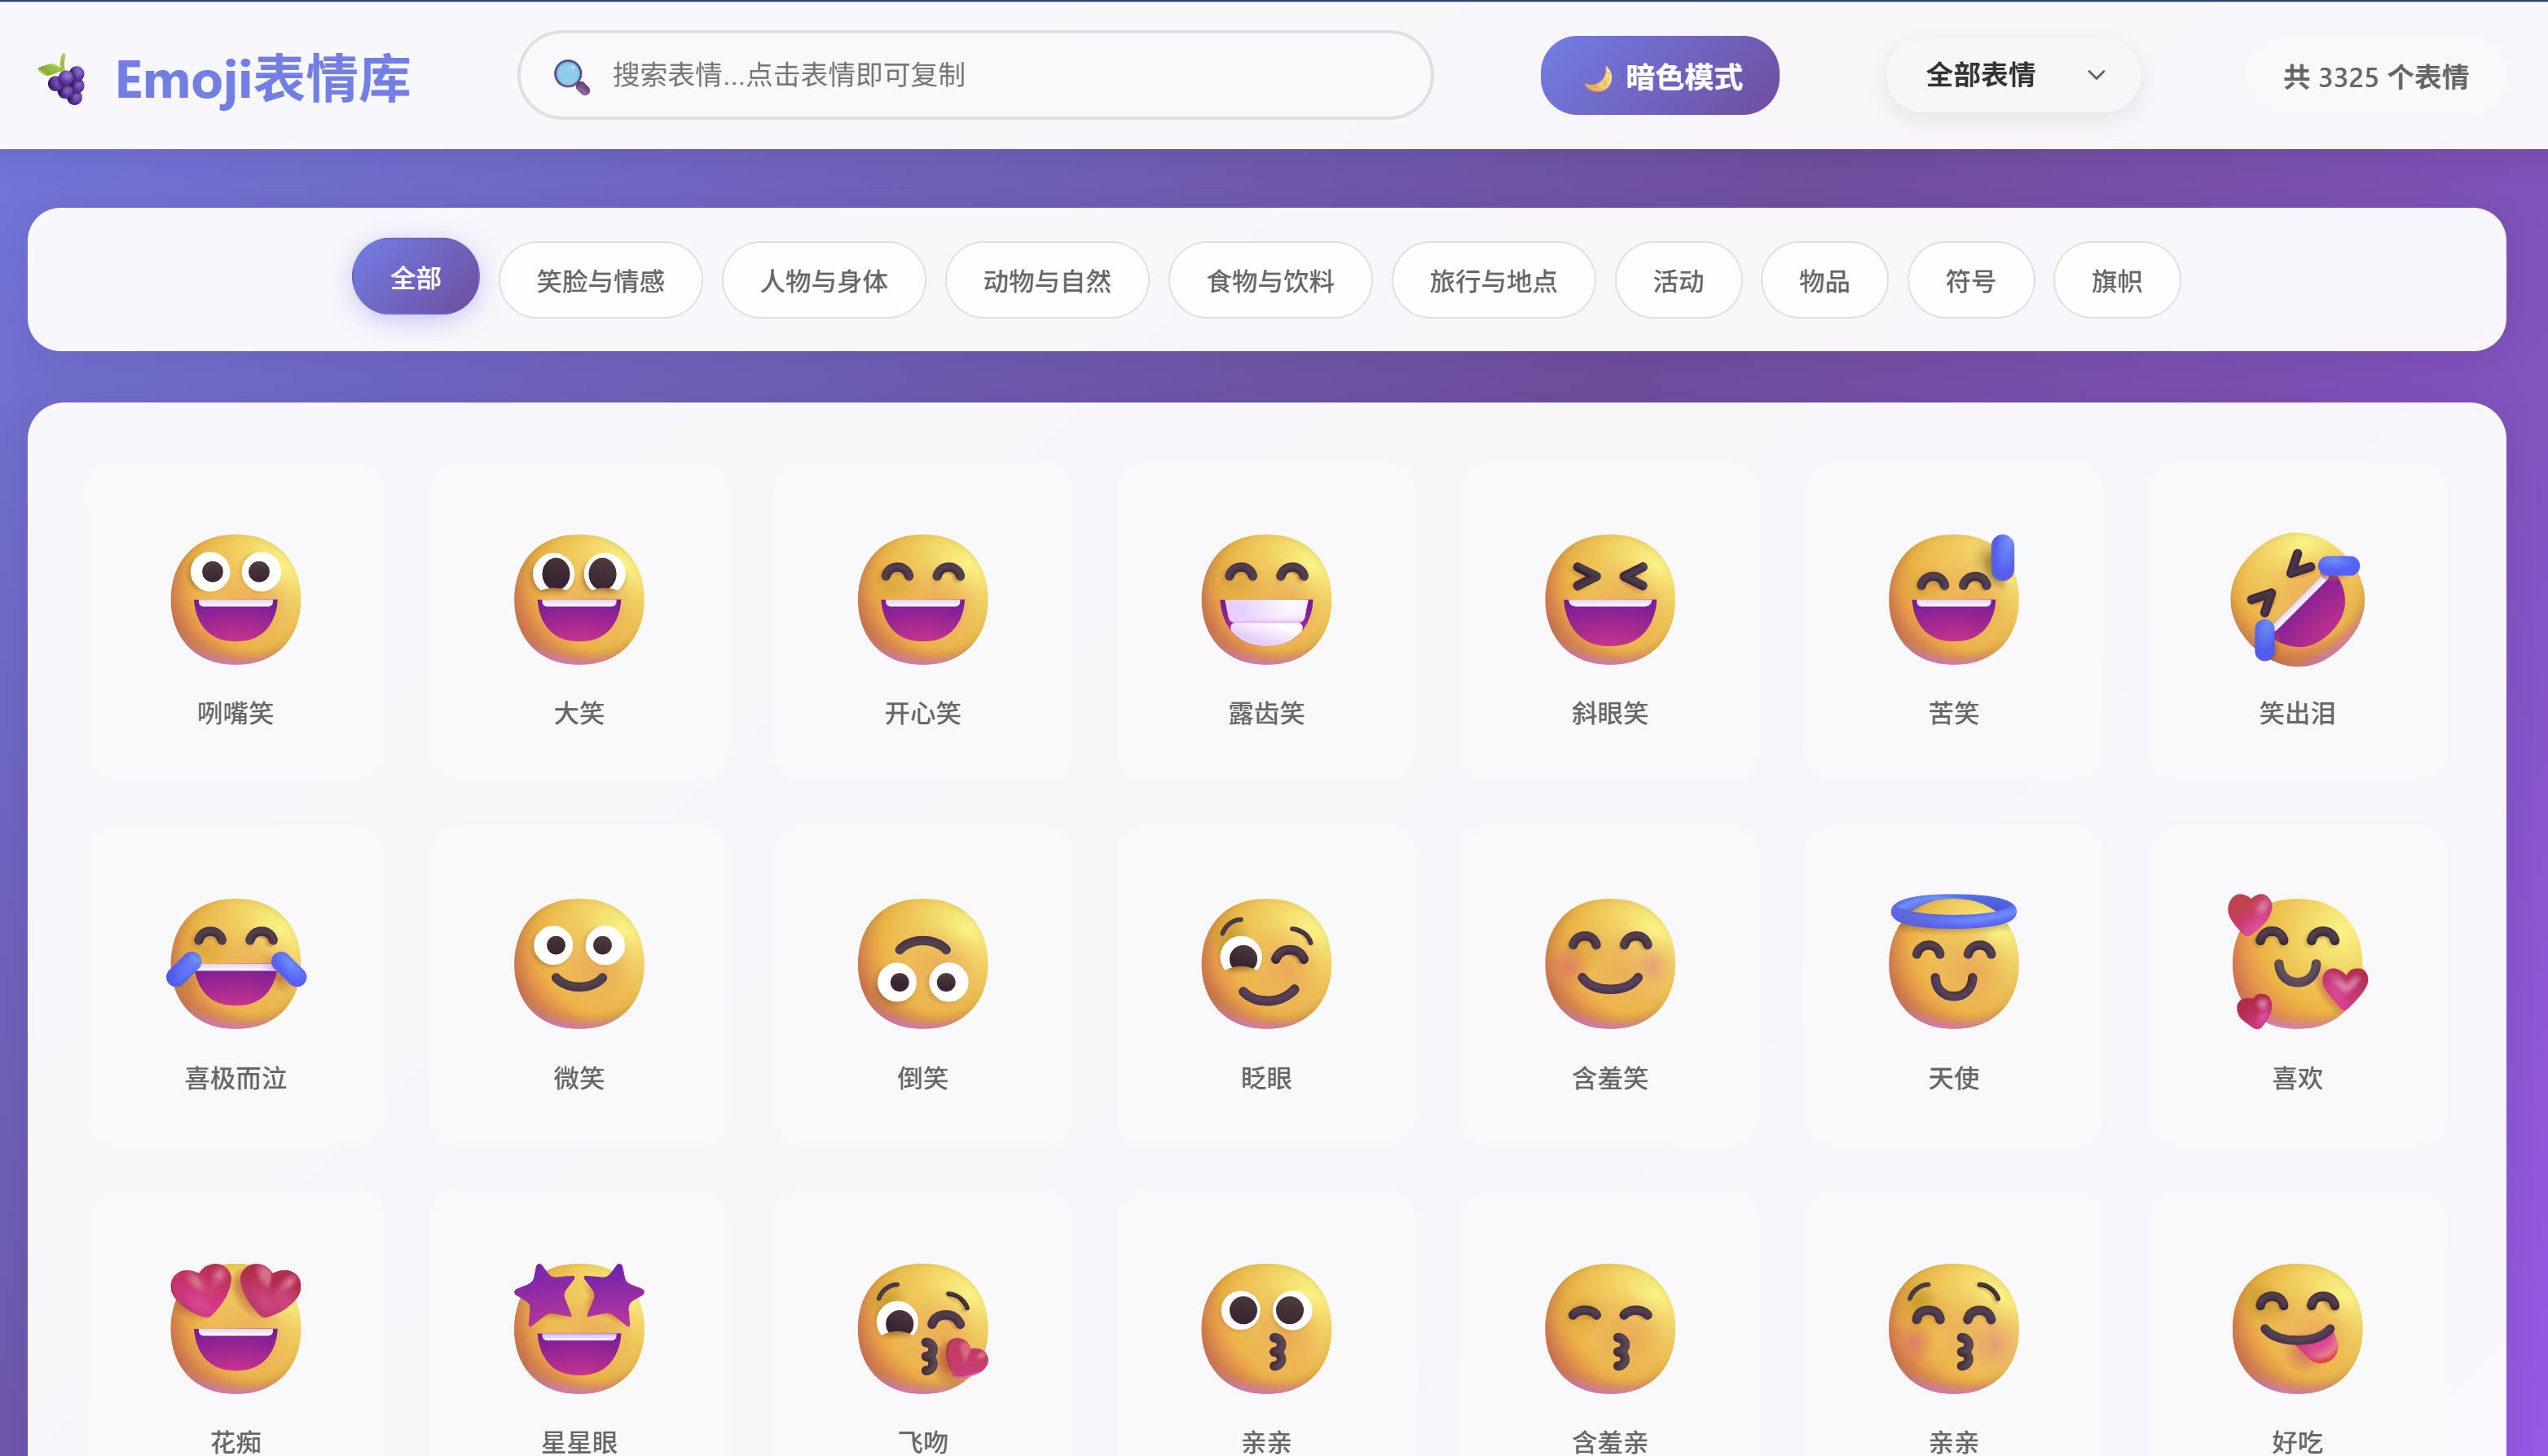Click the 星星眼 label text

pos(579,1441)
